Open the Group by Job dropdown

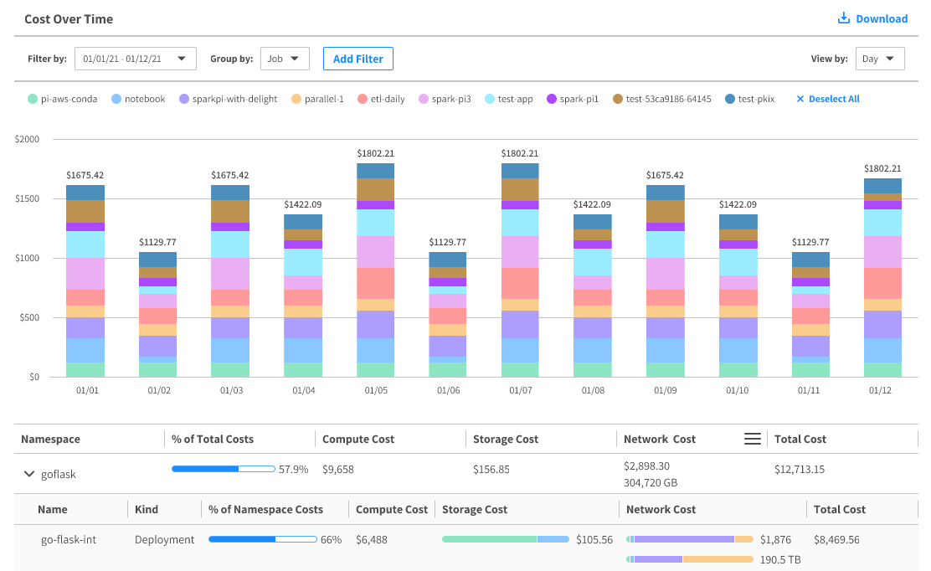coord(285,59)
